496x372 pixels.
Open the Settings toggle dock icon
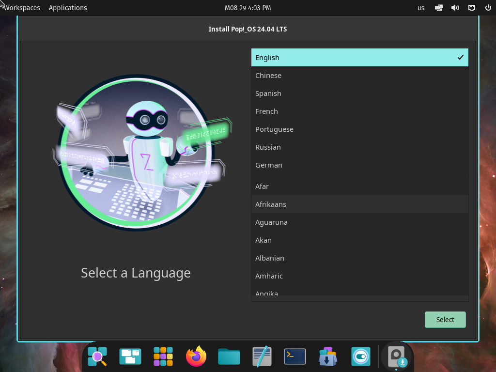tap(360, 356)
